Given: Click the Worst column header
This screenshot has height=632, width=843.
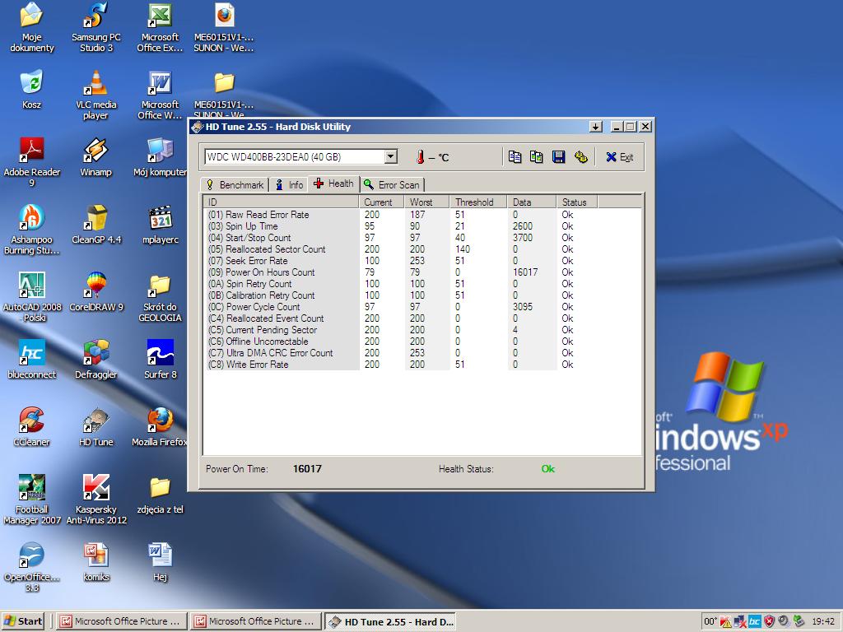Looking at the screenshot, I should coord(427,202).
